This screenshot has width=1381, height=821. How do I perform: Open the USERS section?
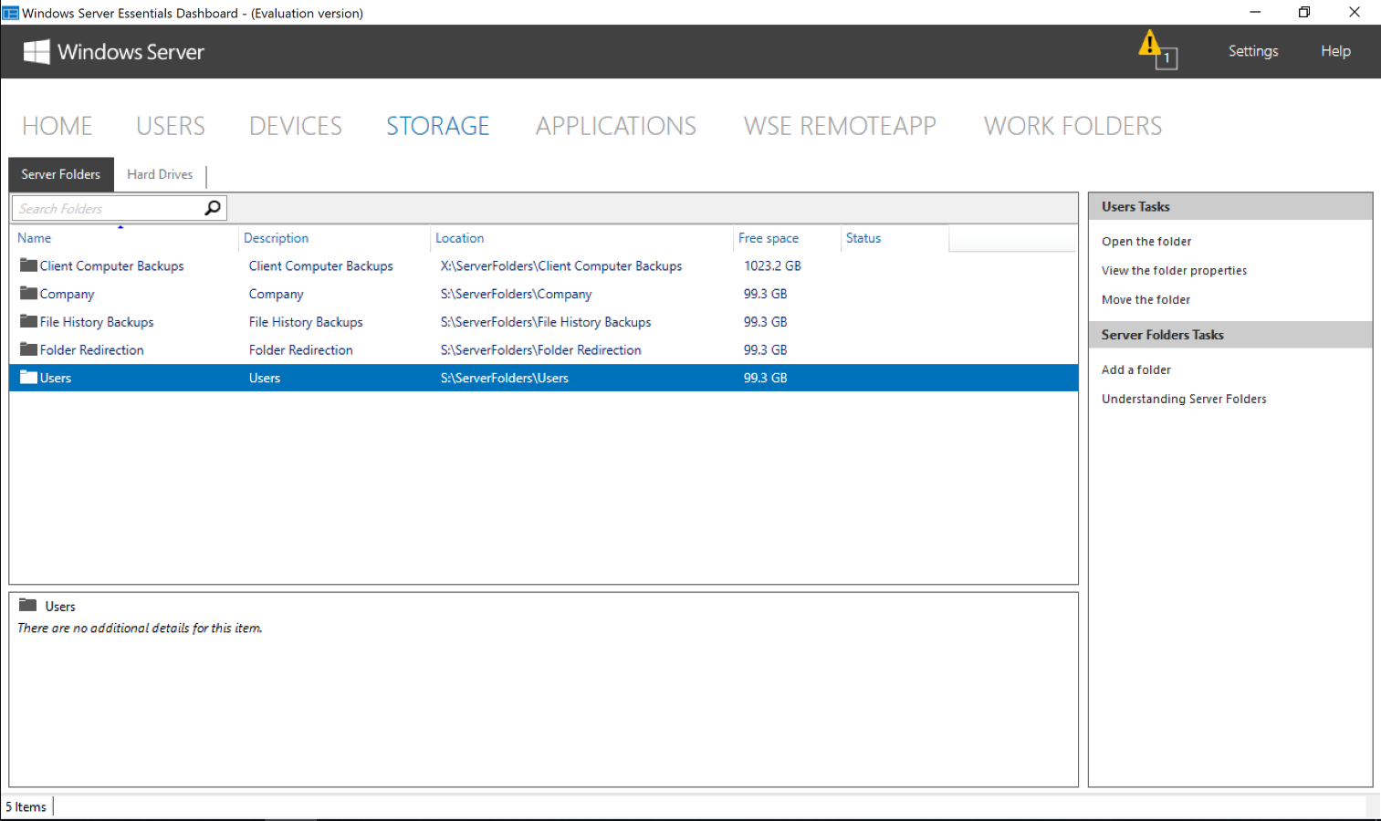[x=171, y=126]
